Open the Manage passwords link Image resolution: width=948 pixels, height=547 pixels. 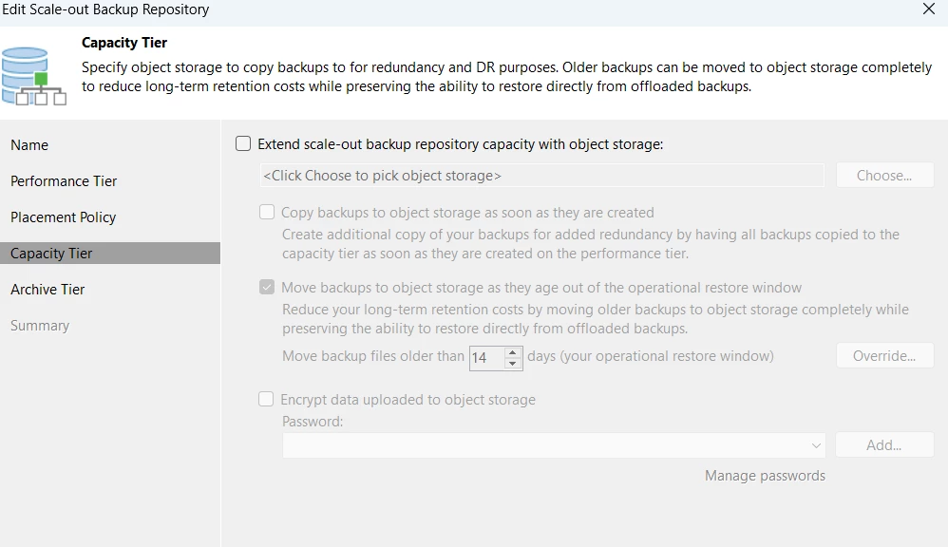(765, 476)
